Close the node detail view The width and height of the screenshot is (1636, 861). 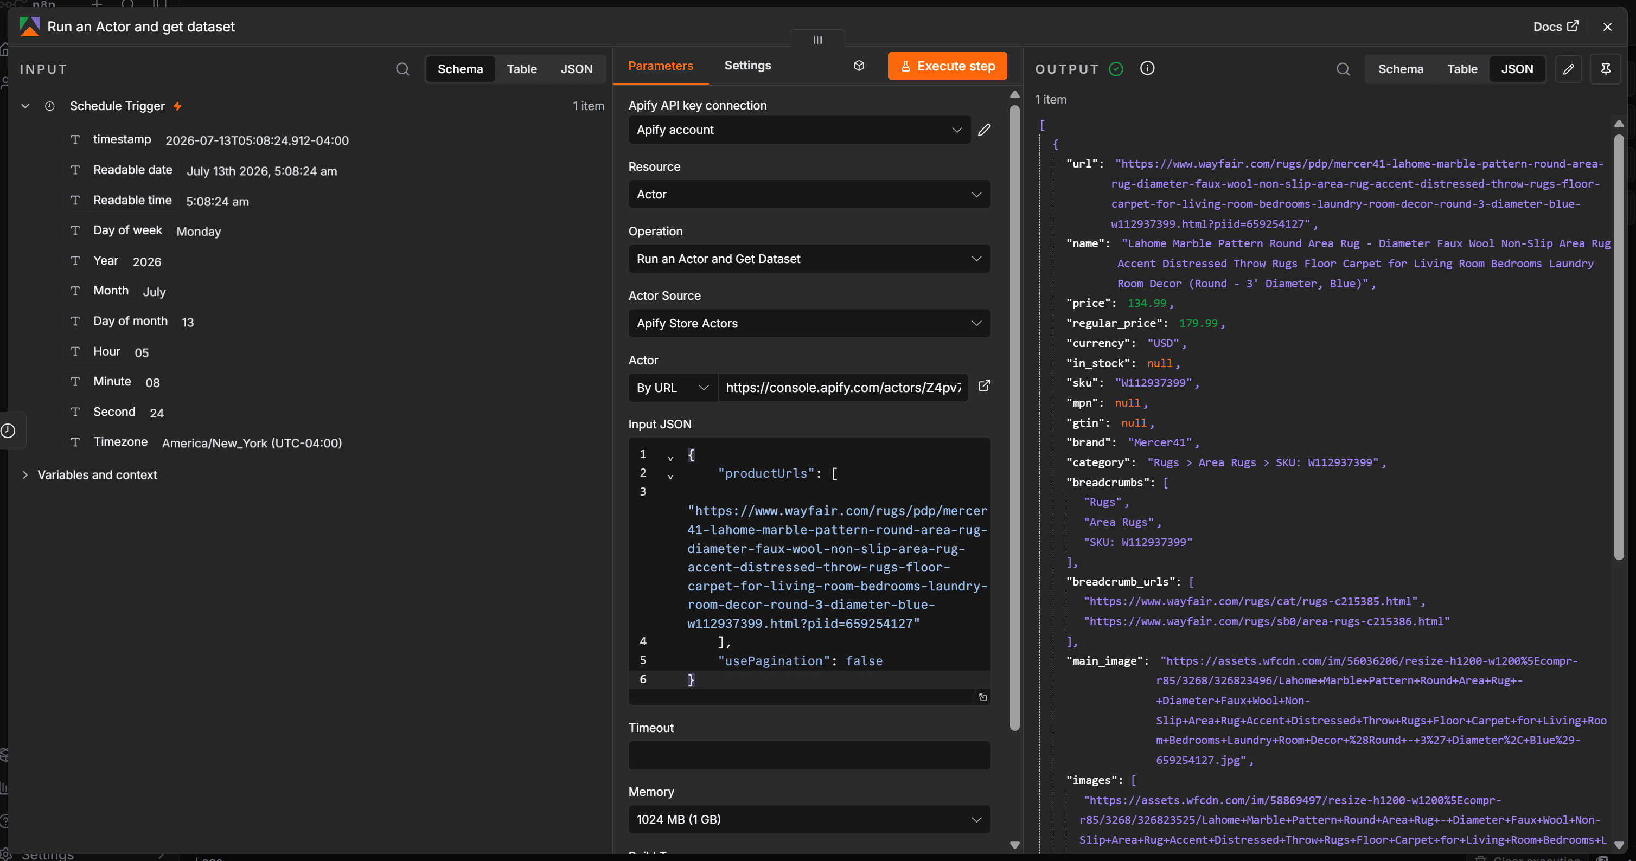1607,27
